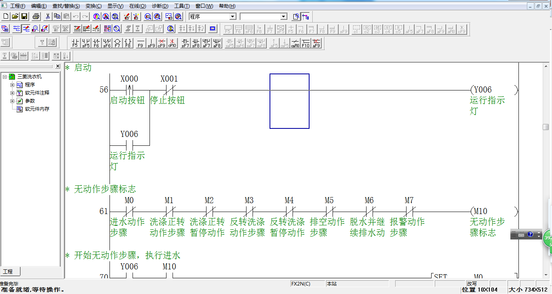Open the 在线(O) menu
This screenshot has width=552, height=294.
click(x=137, y=6)
